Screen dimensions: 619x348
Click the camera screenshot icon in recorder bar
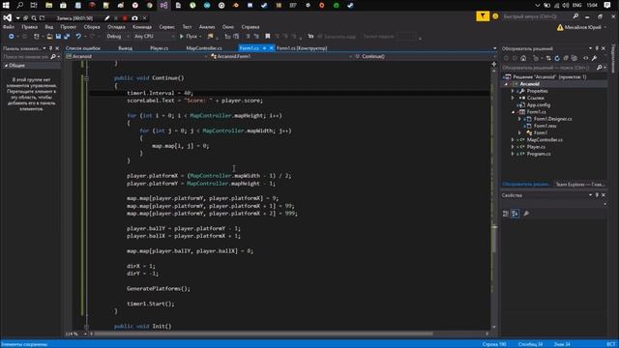(134, 18)
